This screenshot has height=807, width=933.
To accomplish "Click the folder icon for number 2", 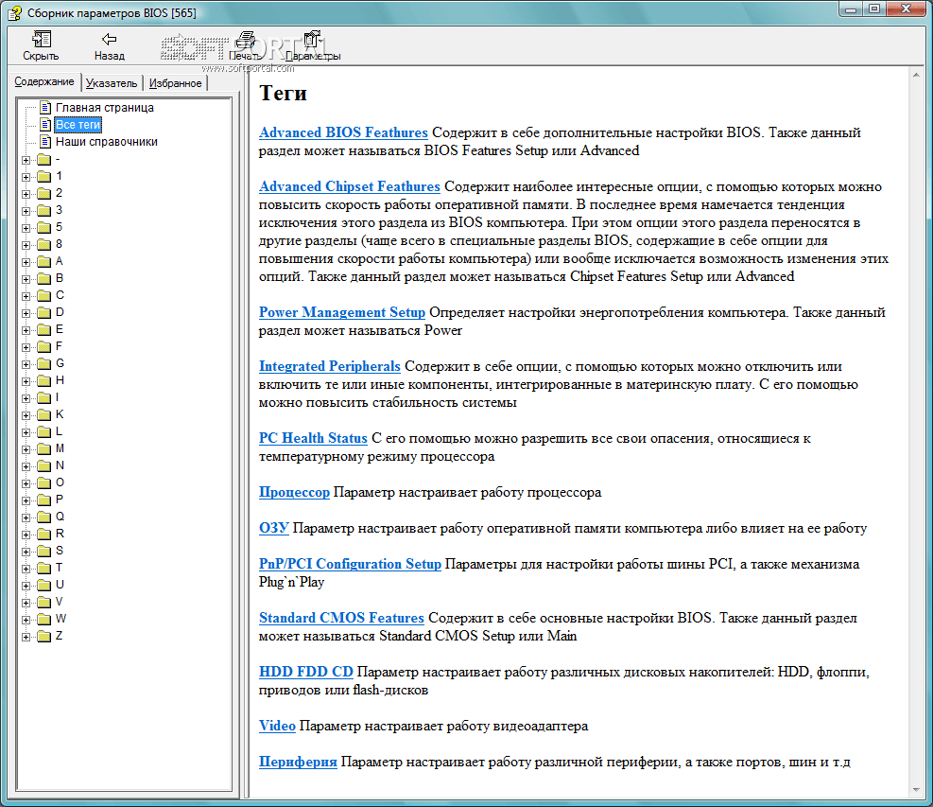I will click(x=44, y=194).
